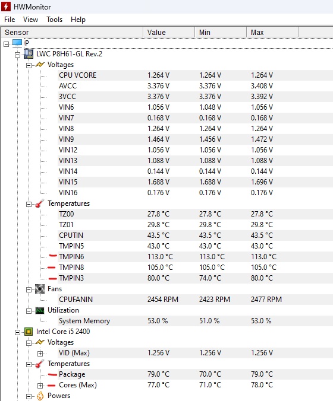Click the green graph Utilization icon
The height and width of the screenshot is (401, 333).
[40, 310]
